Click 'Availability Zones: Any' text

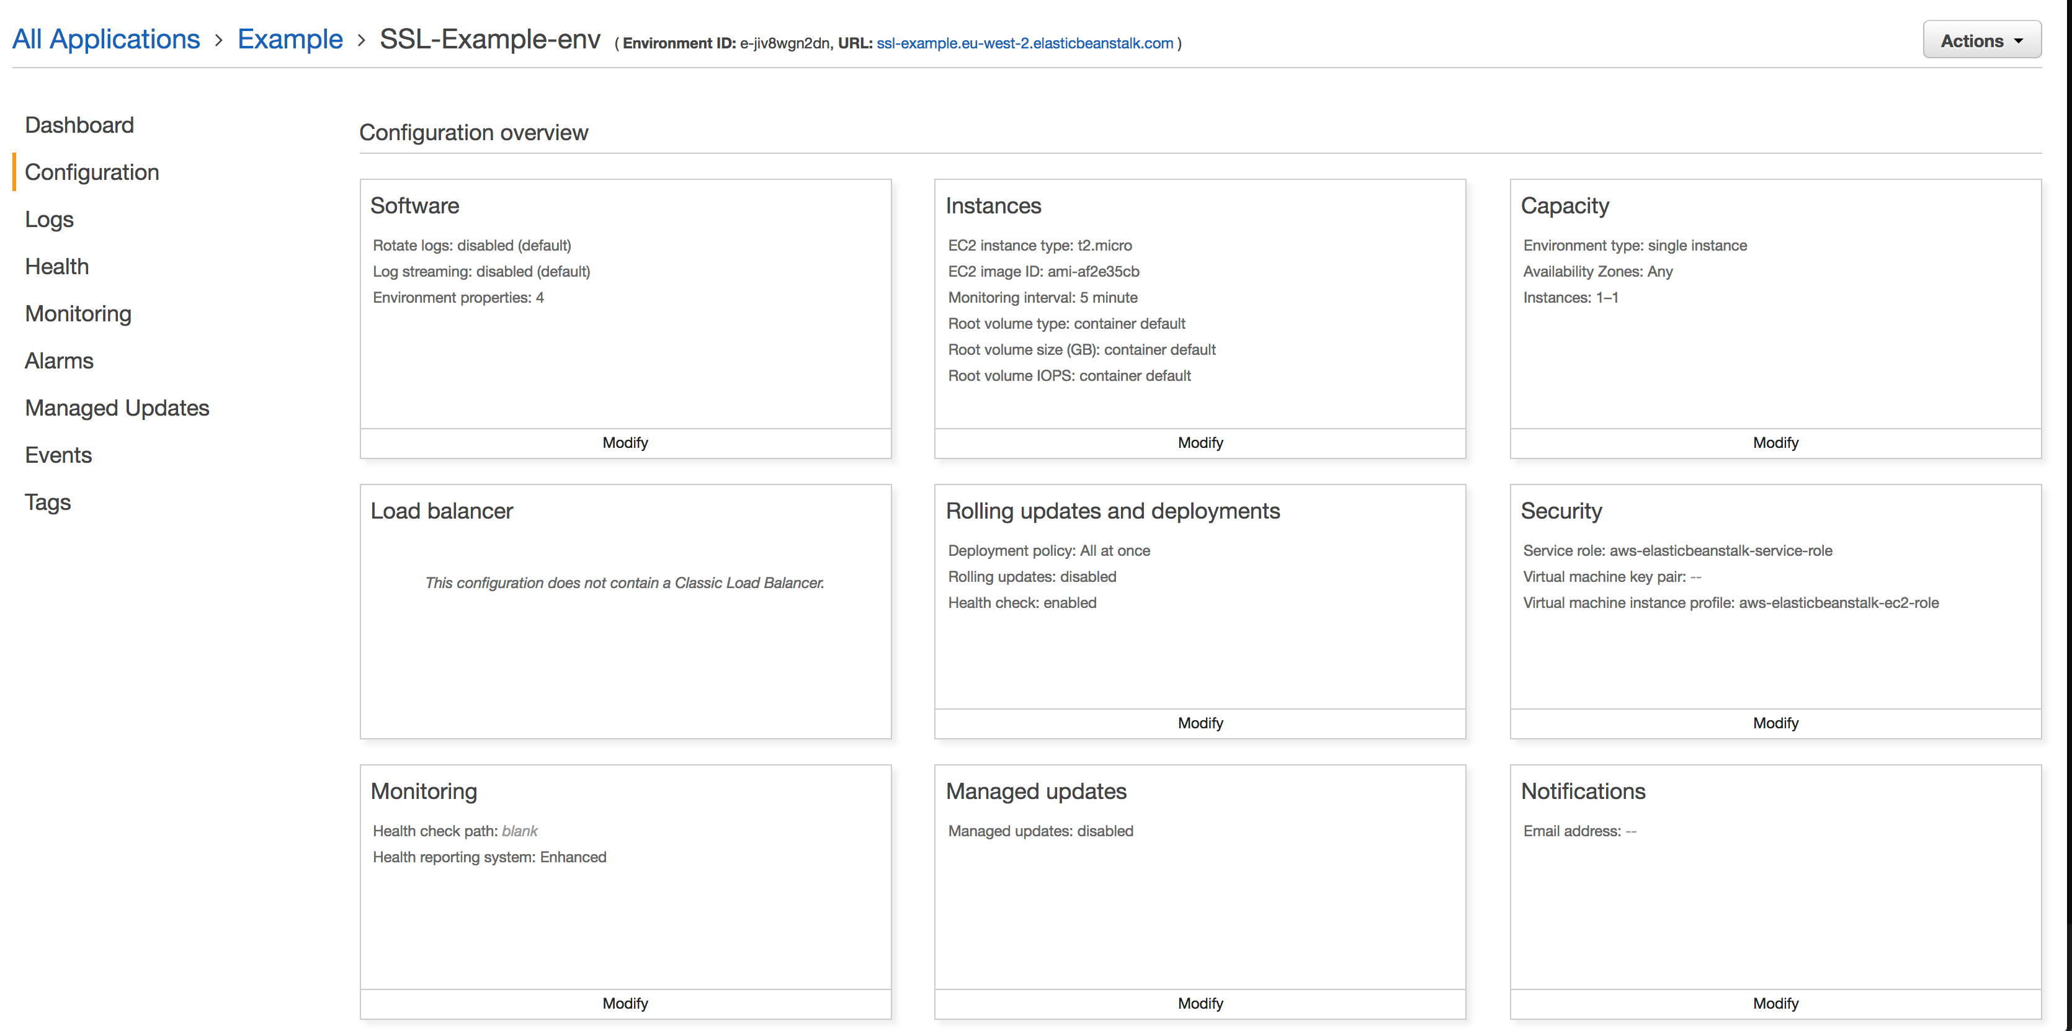1598,272
